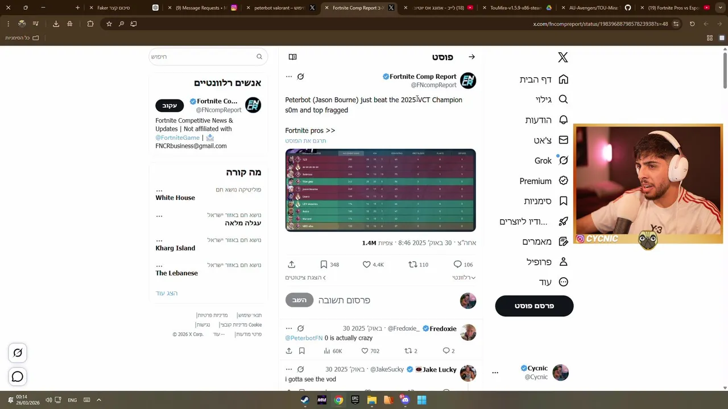728x409 pixels.
Task: Open Steam from the taskbar
Action: (x=305, y=400)
